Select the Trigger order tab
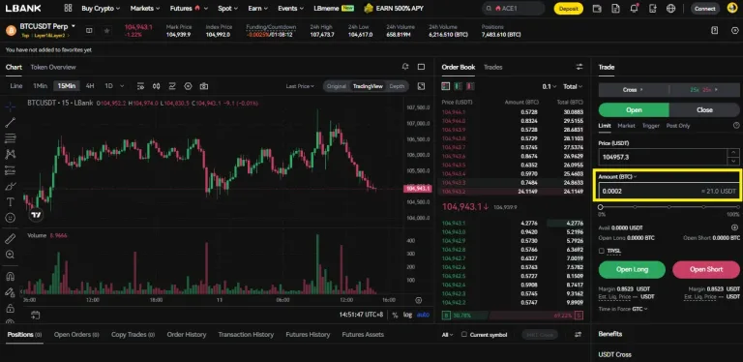 650,126
